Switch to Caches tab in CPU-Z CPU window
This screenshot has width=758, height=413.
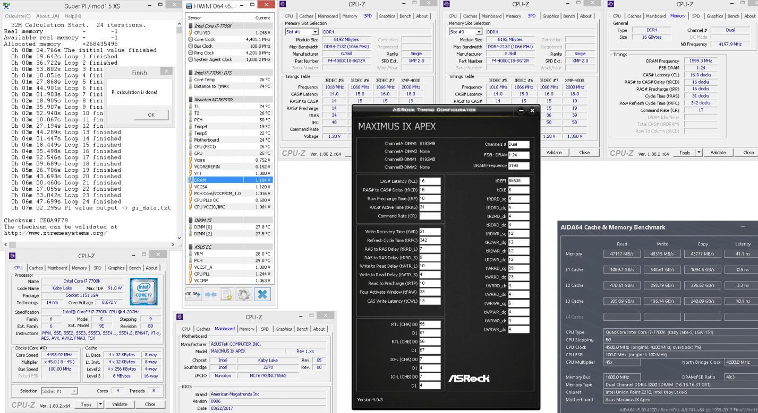pos(36,268)
